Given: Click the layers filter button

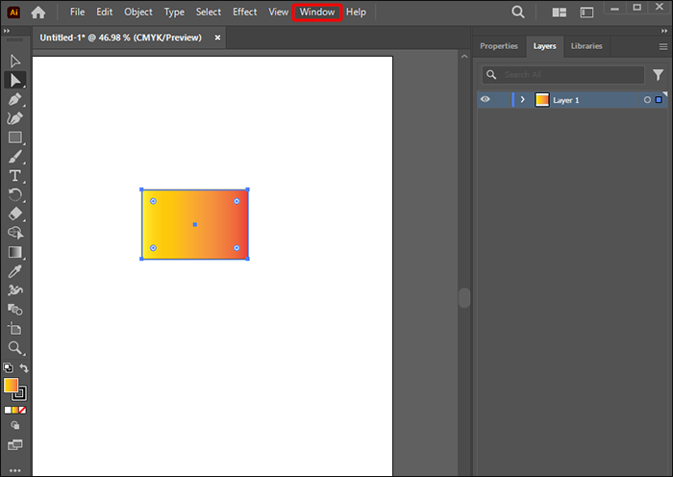Looking at the screenshot, I should [x=659, y=74].
